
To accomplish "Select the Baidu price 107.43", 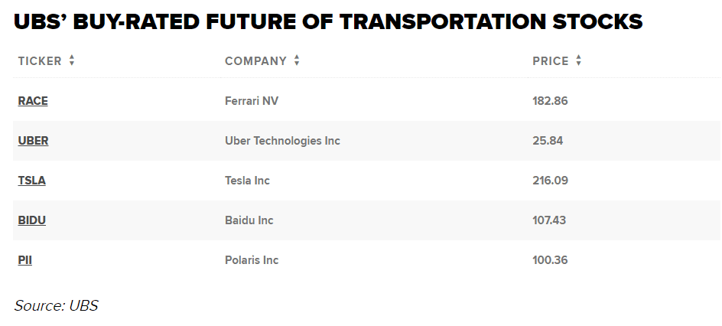I will pyautogui.click(x=550, y=220).
